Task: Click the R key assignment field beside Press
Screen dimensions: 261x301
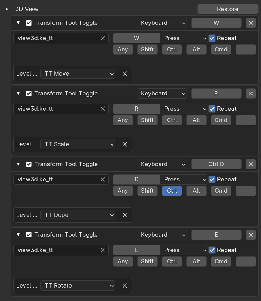Action: [137, 109]
